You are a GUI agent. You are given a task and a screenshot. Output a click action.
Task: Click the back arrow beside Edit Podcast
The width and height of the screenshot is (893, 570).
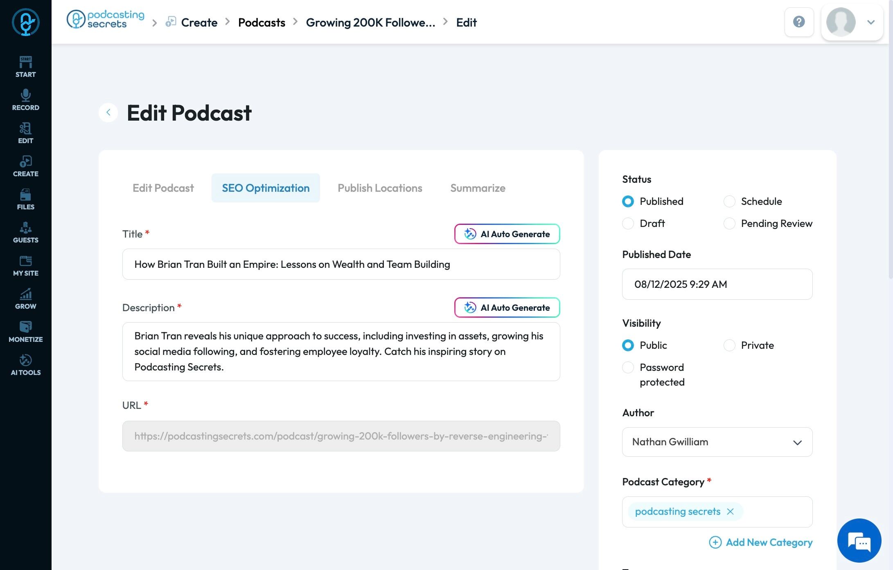click(x=108, y=112)
